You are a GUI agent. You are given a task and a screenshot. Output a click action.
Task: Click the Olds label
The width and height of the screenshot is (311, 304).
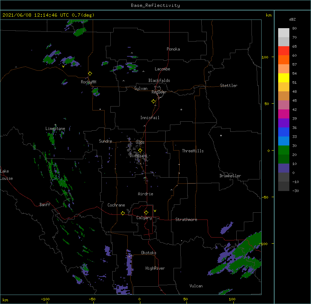point(140,142)
